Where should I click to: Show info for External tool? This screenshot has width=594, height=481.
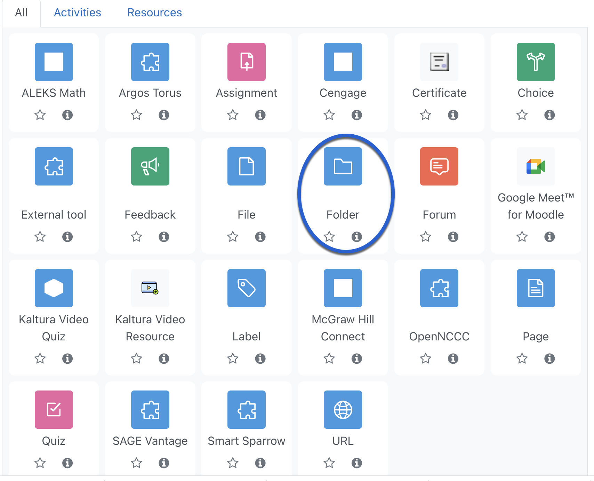coord(67,237)
